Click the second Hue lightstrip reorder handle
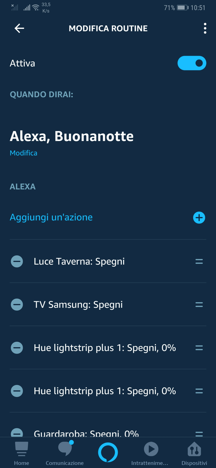 pyautogui.click(x=199, y=391)
